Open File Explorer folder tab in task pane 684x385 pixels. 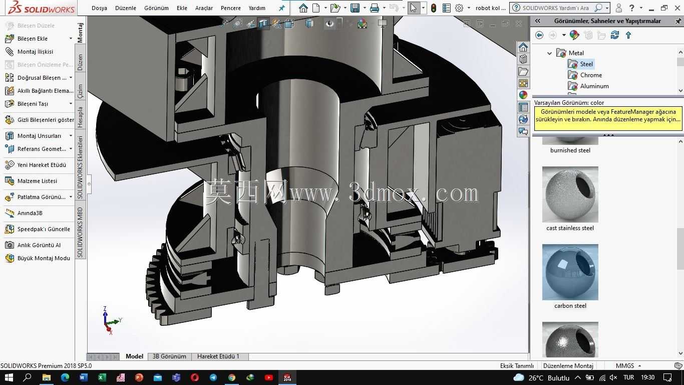523,71
